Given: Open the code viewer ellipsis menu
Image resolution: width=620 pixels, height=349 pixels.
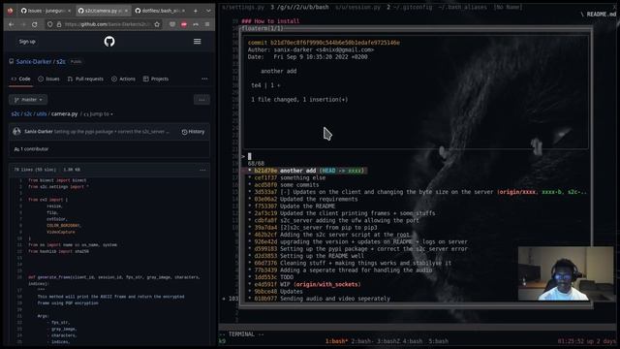Looking at the screenshot, I should 202,170.
